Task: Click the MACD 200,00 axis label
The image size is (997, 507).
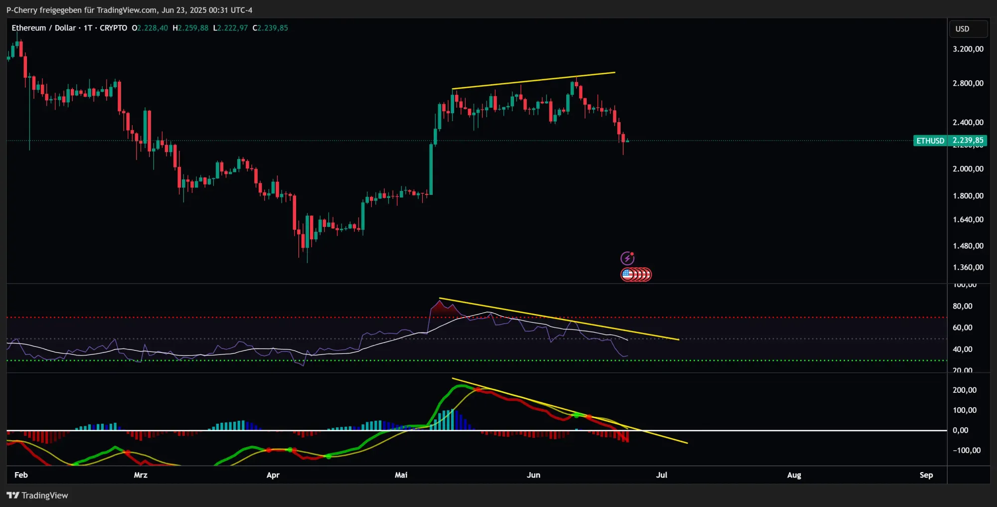Action: point(965,390)
